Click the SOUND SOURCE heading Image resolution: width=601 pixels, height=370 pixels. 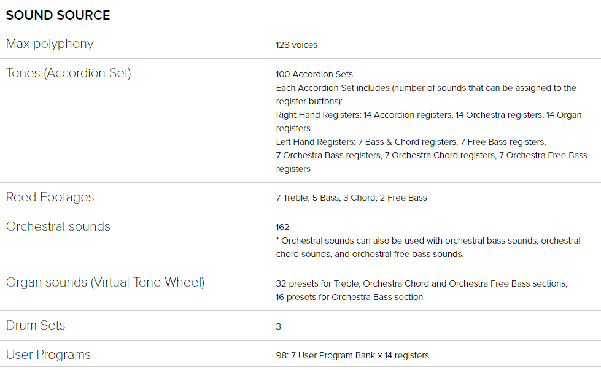click(x=58, y=15)
